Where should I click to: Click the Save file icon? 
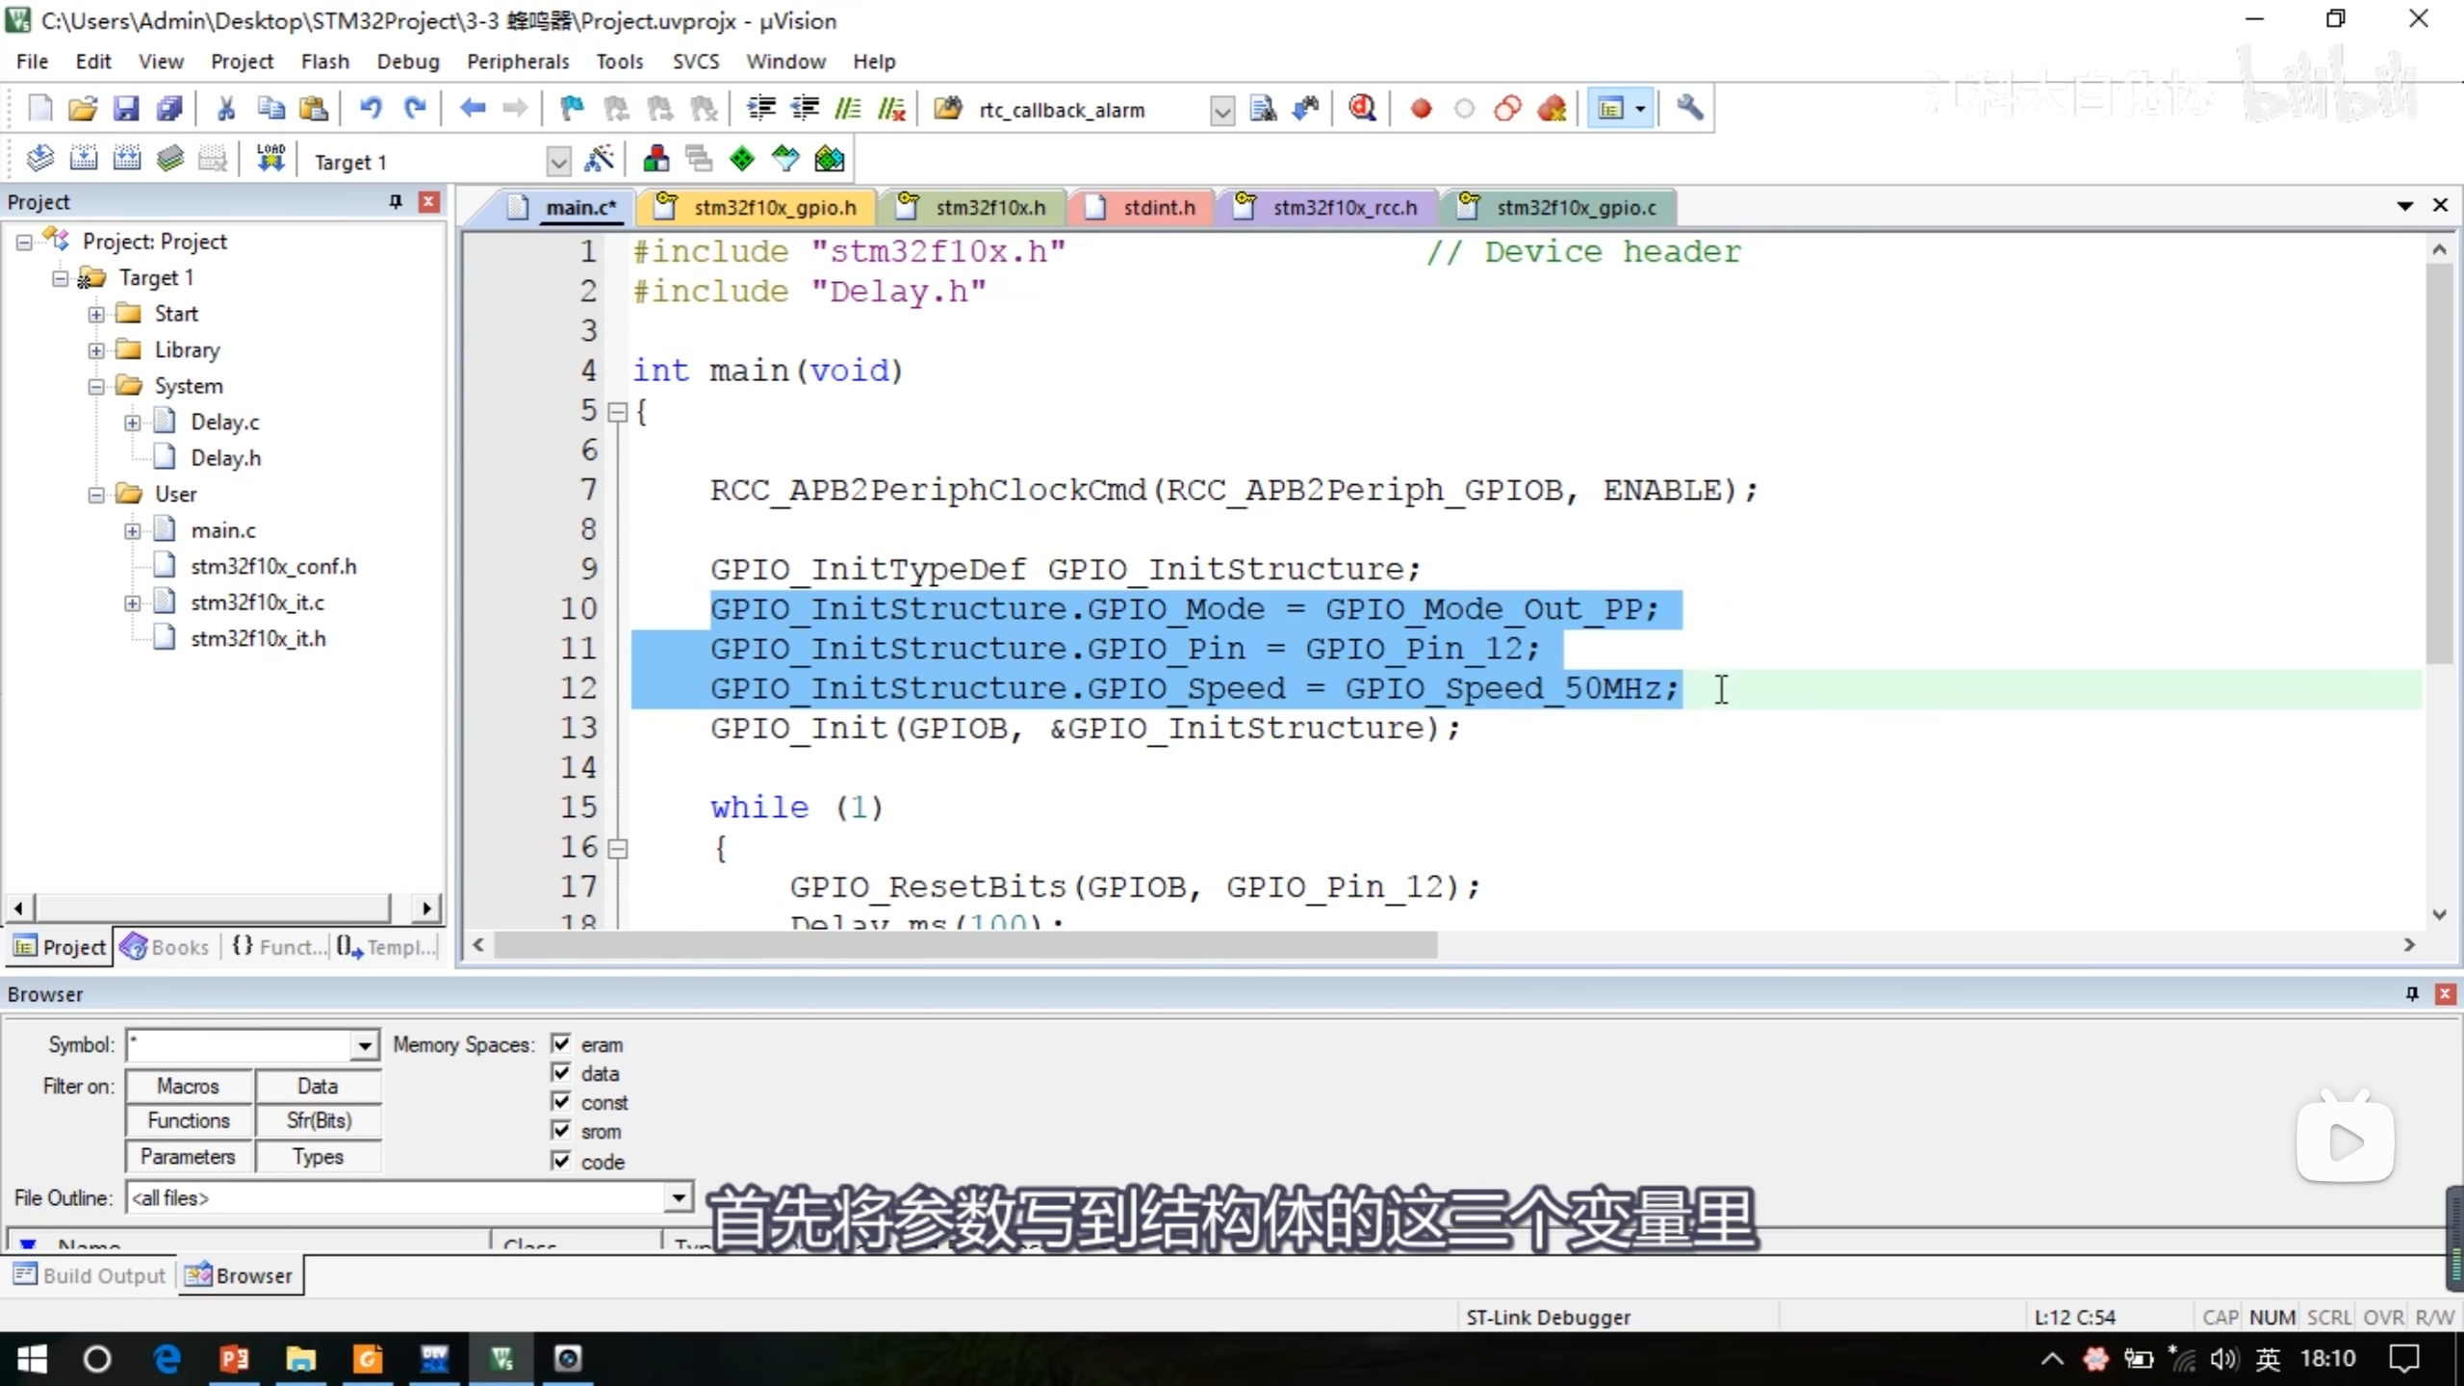click(x=126, y=109)
